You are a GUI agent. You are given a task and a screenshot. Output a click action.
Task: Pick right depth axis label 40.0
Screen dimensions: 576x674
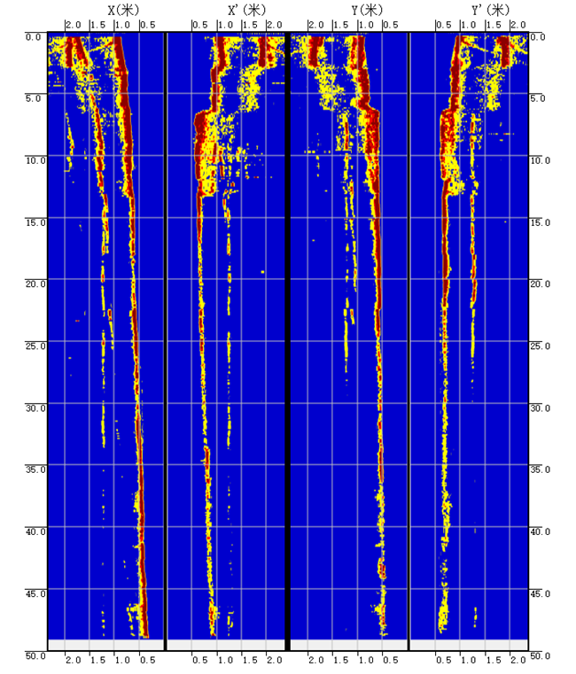(x=540, y=531)
